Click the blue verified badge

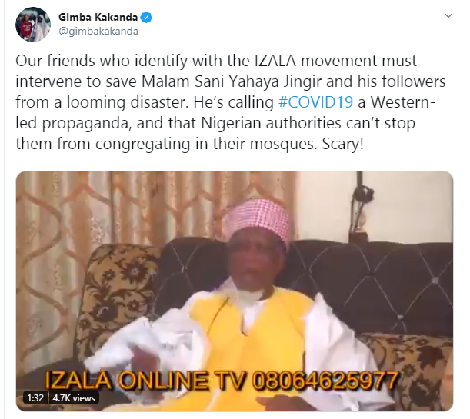(146, 18)
